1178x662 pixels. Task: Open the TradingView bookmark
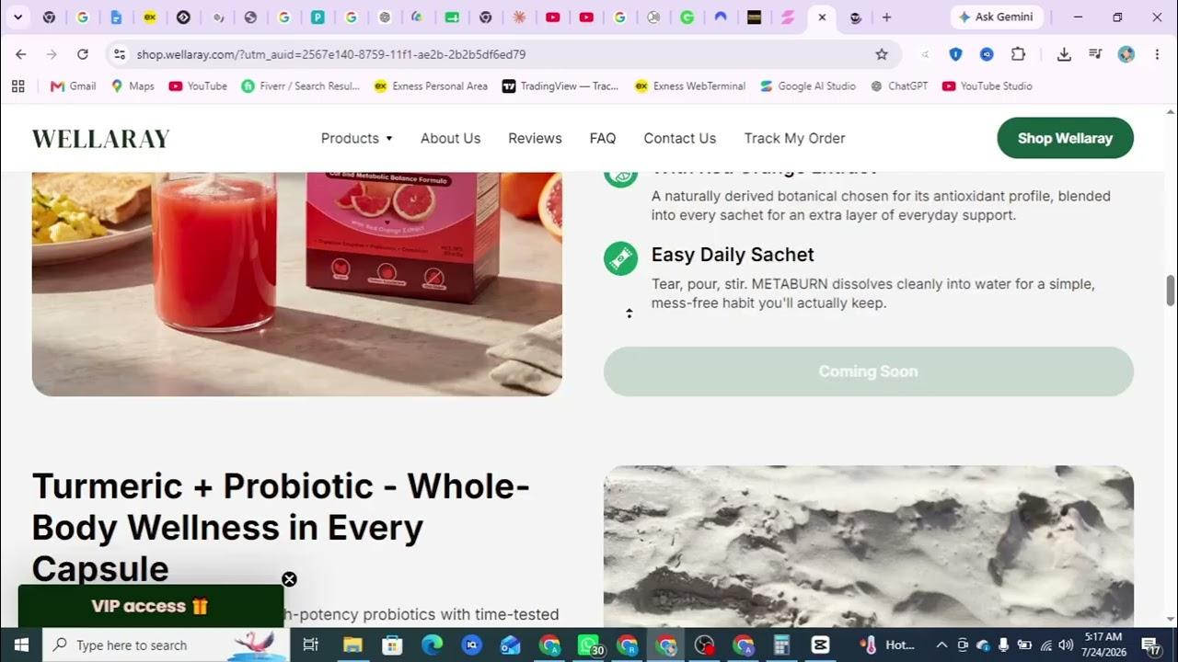[560, 86]
